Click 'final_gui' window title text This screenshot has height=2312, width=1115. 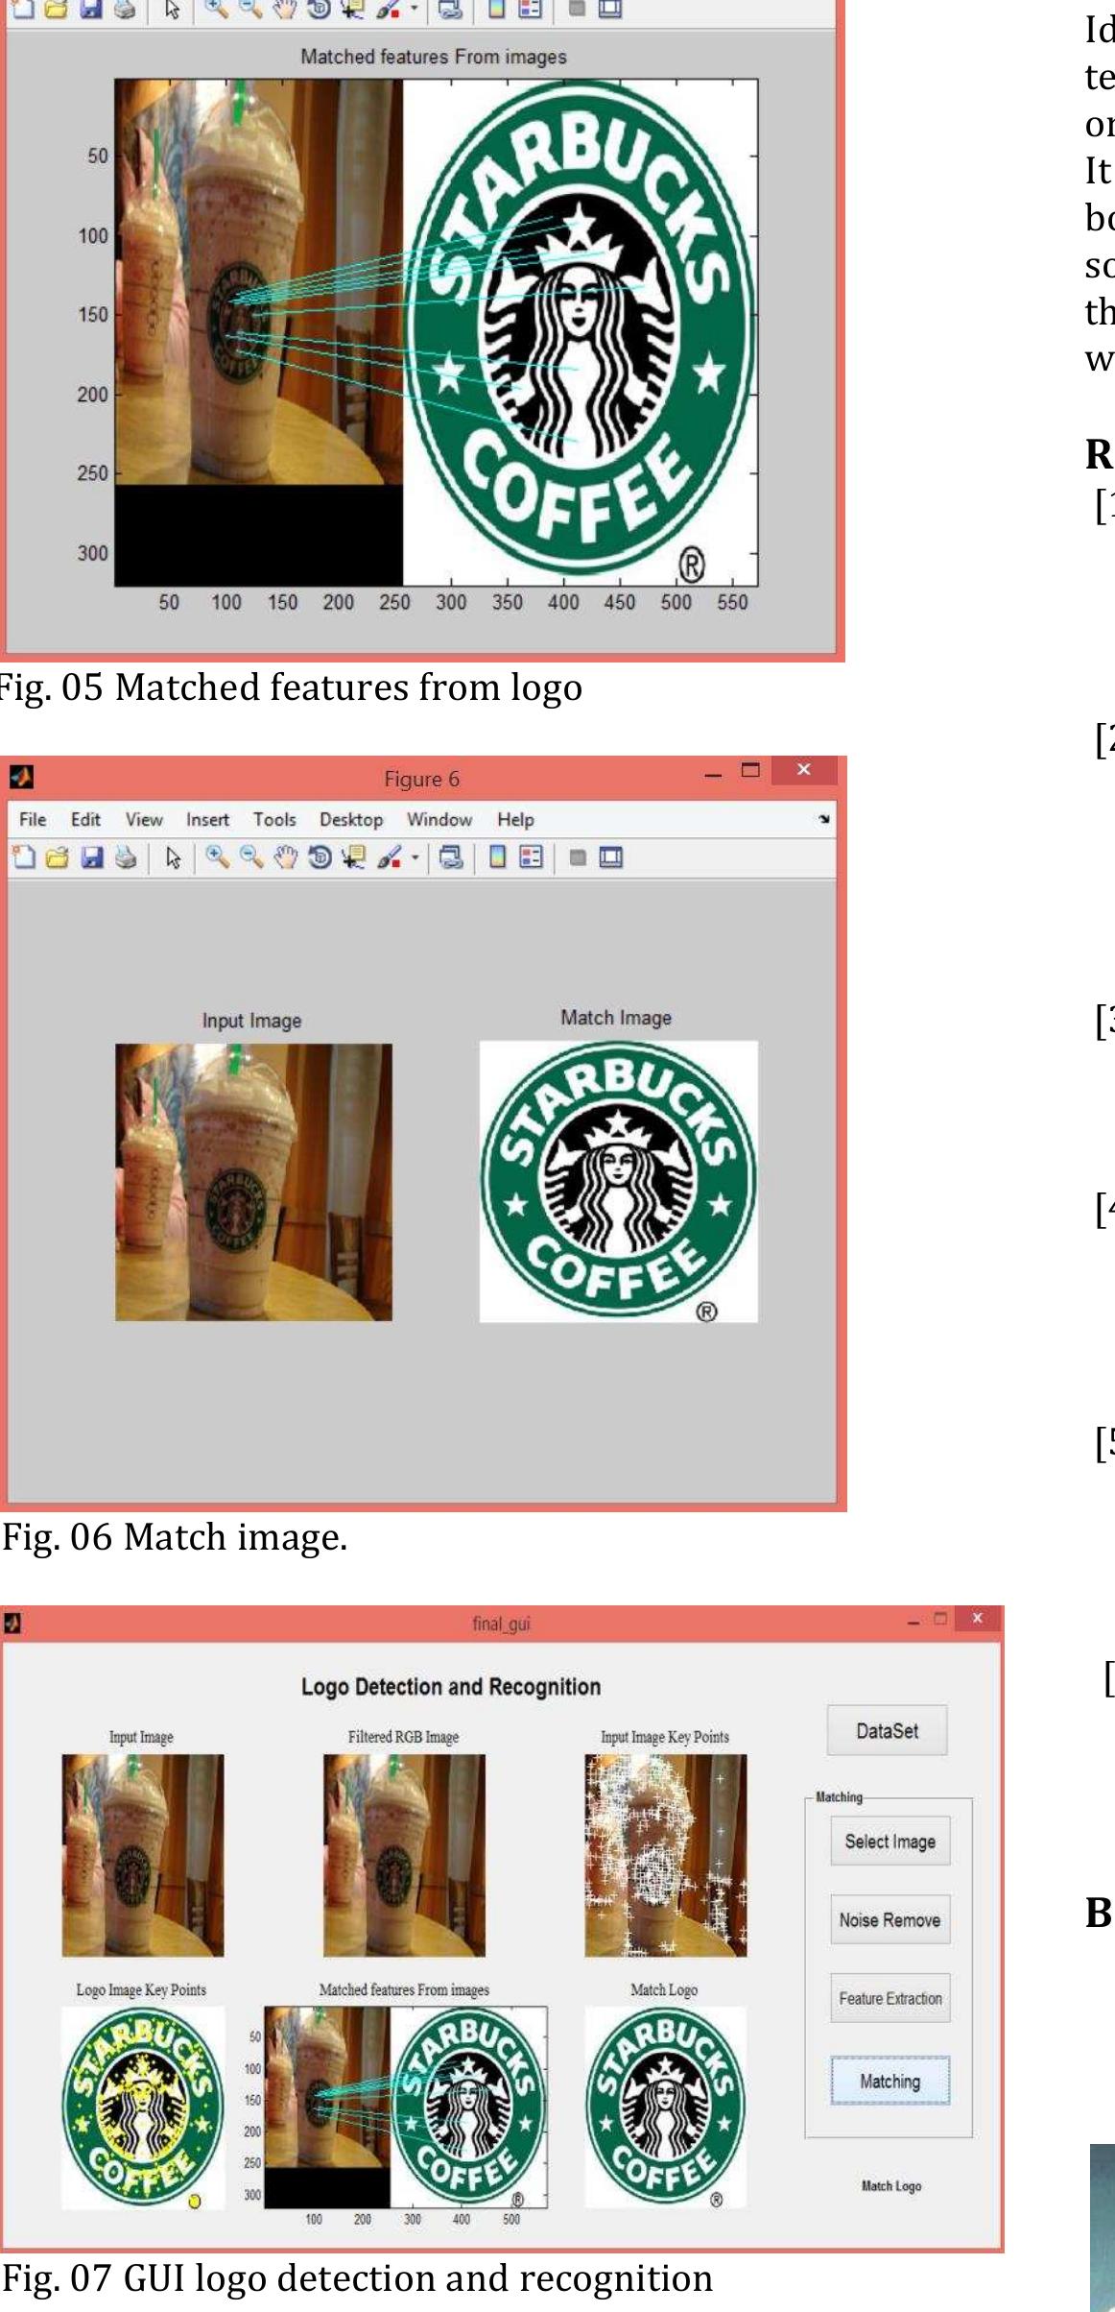pos(501,1623)
